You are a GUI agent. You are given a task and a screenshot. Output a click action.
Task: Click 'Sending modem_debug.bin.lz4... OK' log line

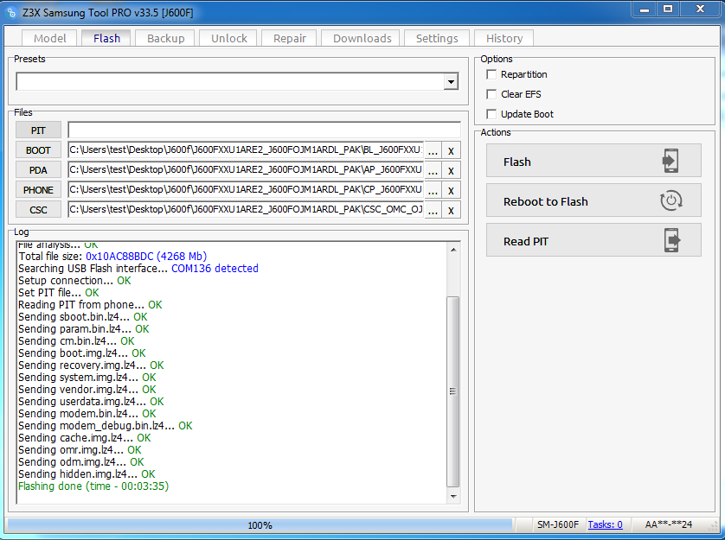click(105, 426)
